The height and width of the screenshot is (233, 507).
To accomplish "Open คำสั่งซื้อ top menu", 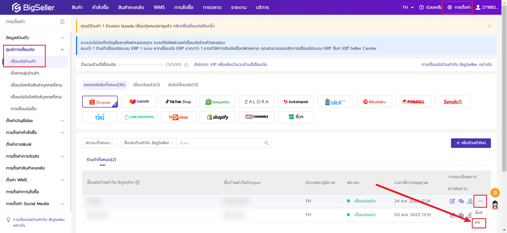I will [100, 7].
